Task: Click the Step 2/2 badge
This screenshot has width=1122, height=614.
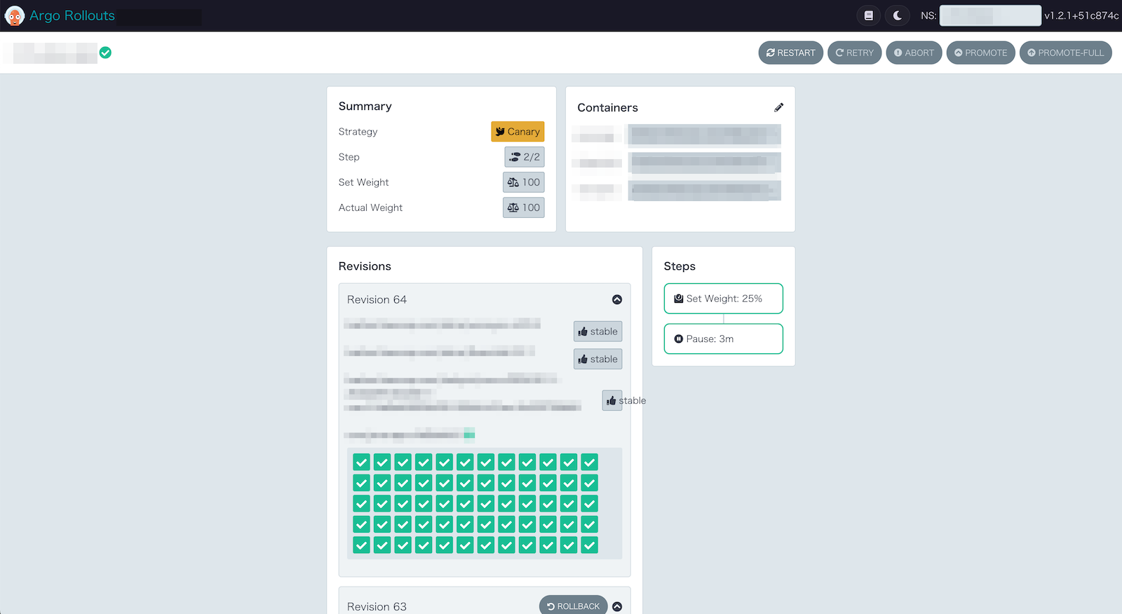Action: click(525, 157)
